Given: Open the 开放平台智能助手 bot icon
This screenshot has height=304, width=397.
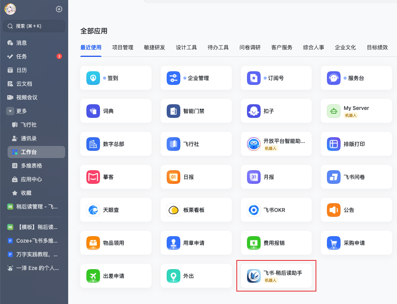Looking at the screenshot, I should (253, 144).
